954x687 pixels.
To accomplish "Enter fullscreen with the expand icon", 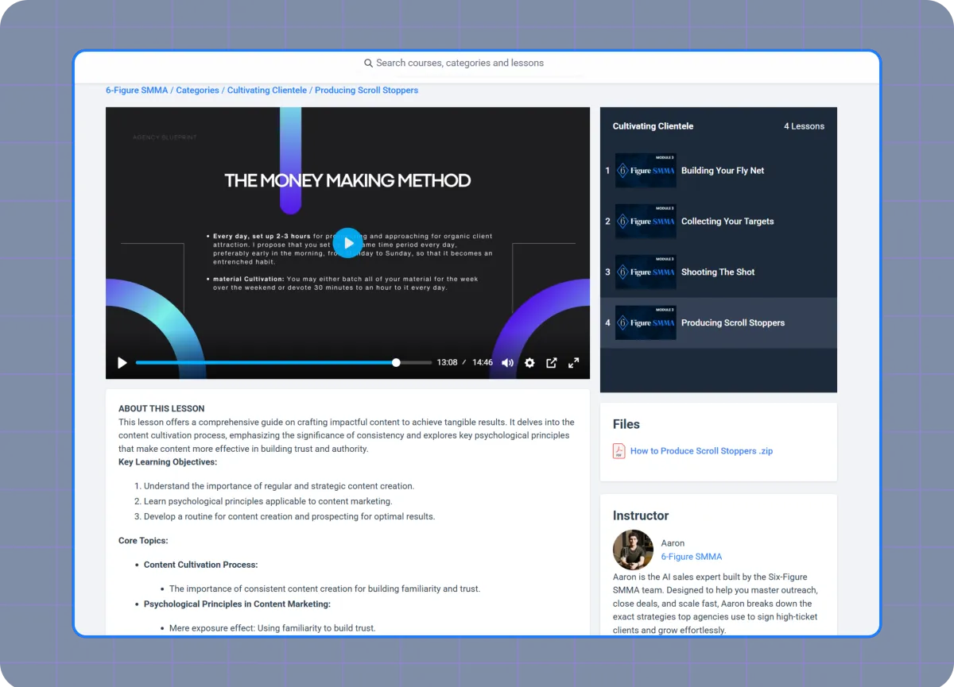I will [x=573, y=363].
